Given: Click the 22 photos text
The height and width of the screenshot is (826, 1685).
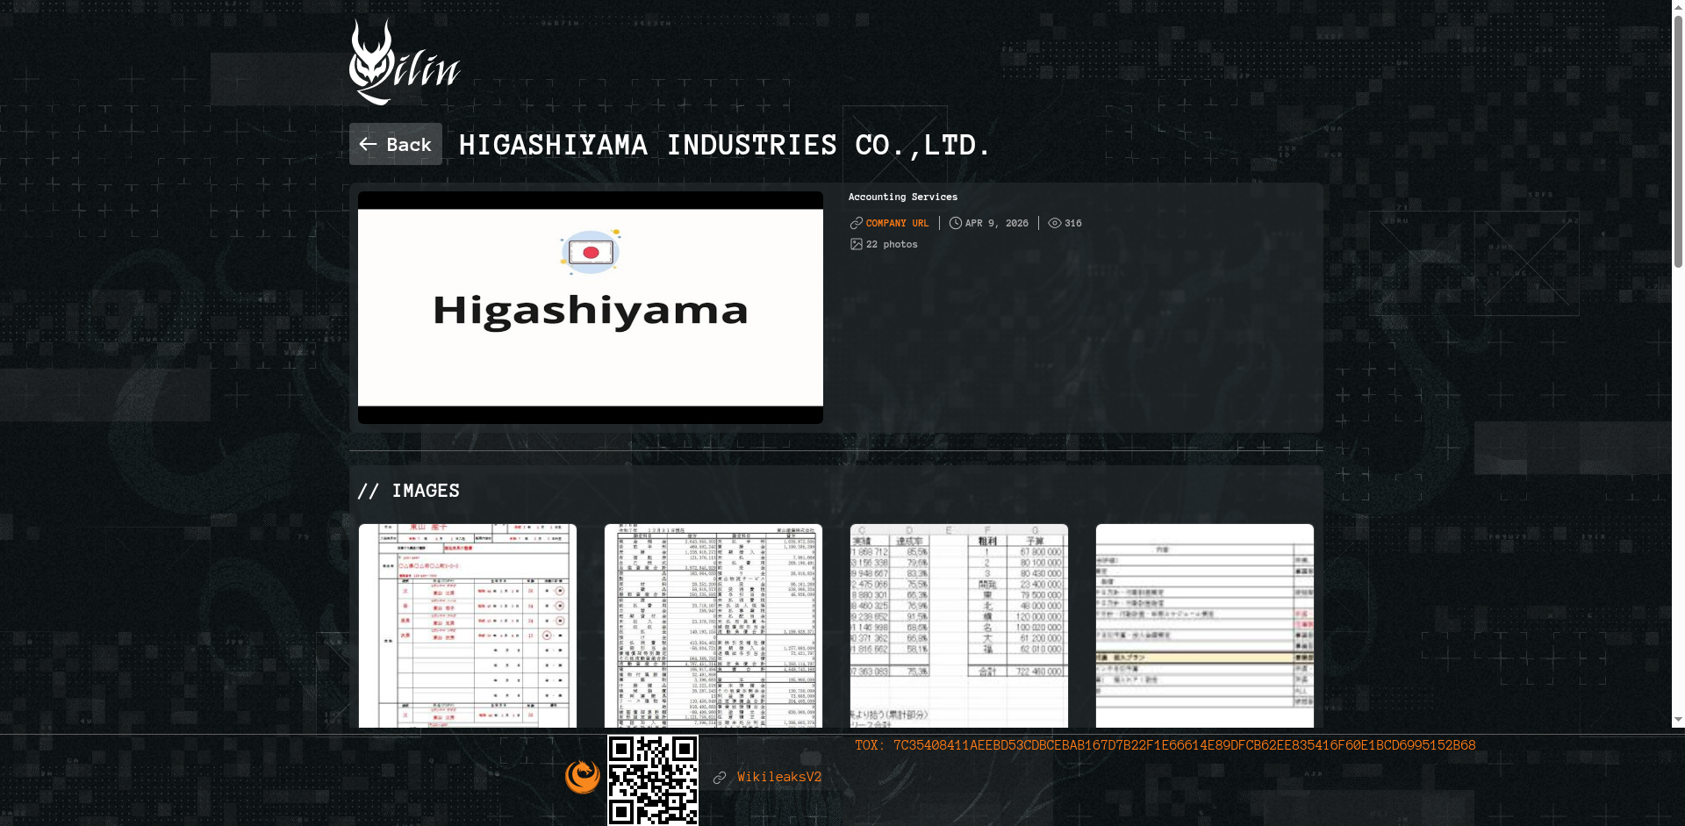Looking at the screenshot, I should (x=892, y=244).
